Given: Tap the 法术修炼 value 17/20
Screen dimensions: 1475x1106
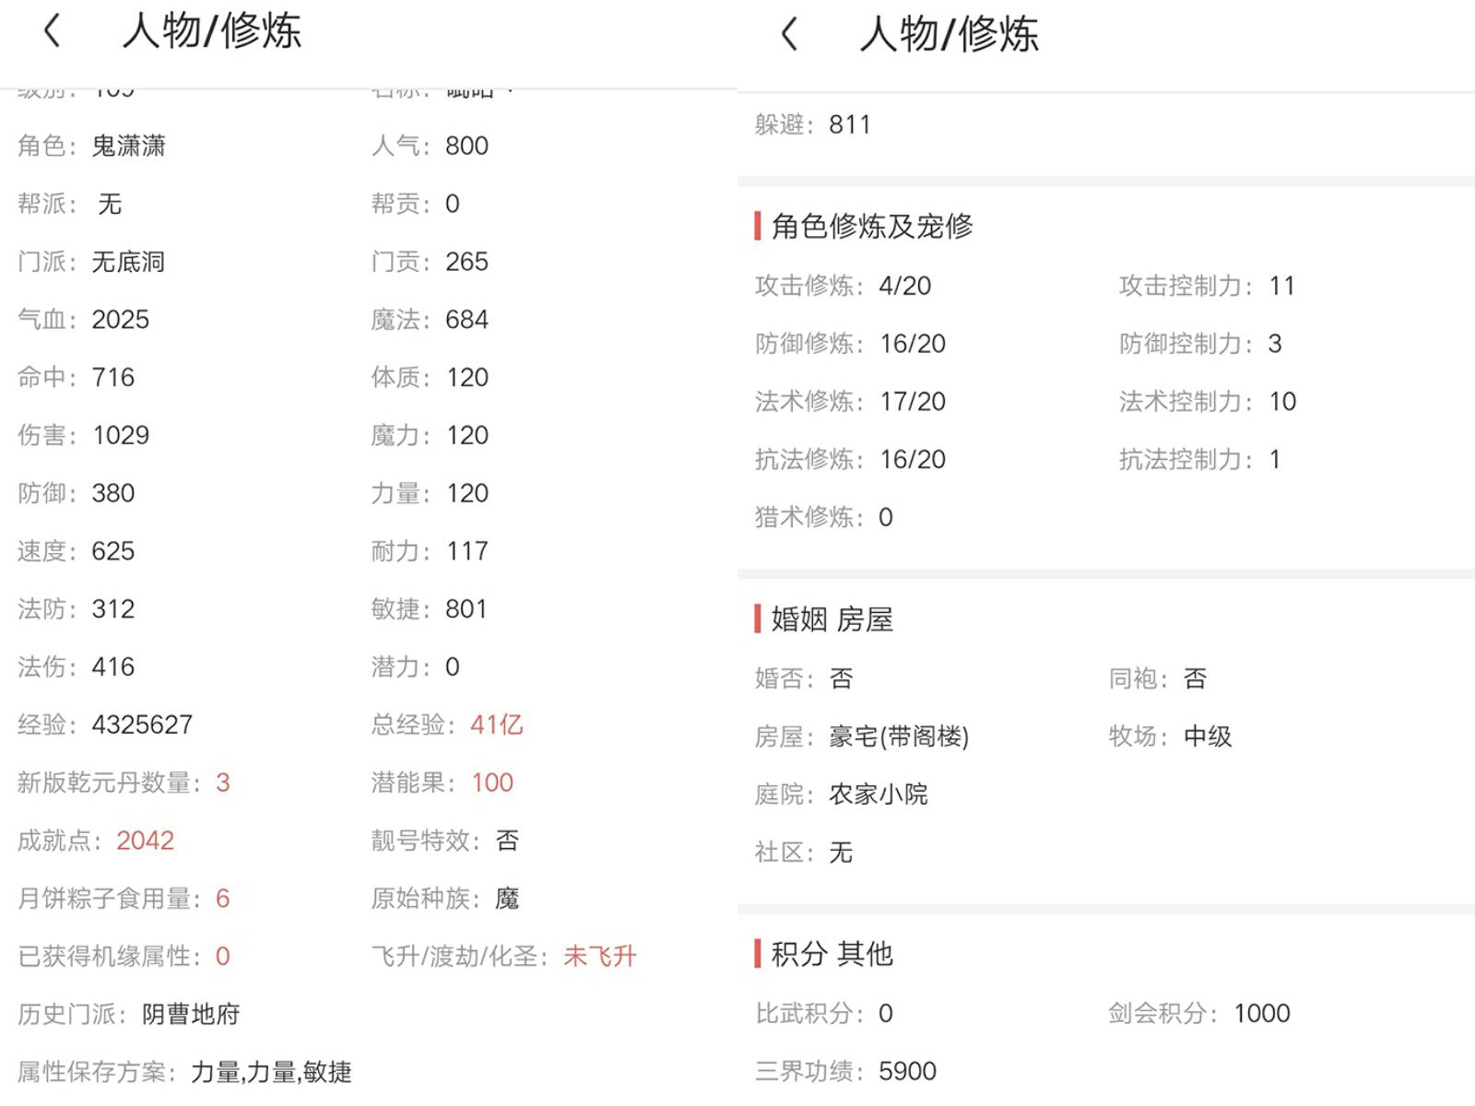Looking at the screenshot, I should [x=913, y=402].
